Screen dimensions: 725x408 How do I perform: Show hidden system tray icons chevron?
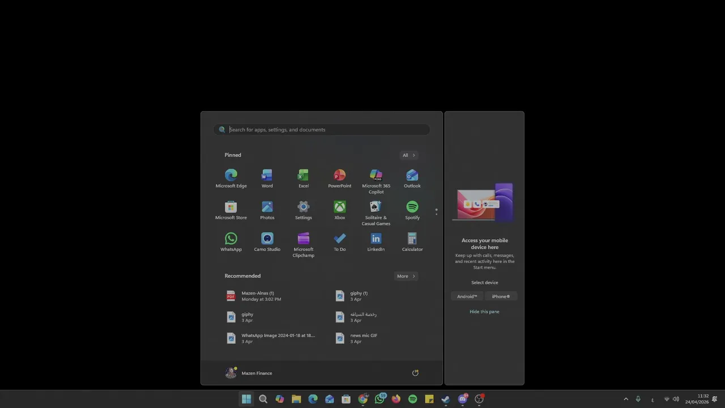click(x=626, y=399)
